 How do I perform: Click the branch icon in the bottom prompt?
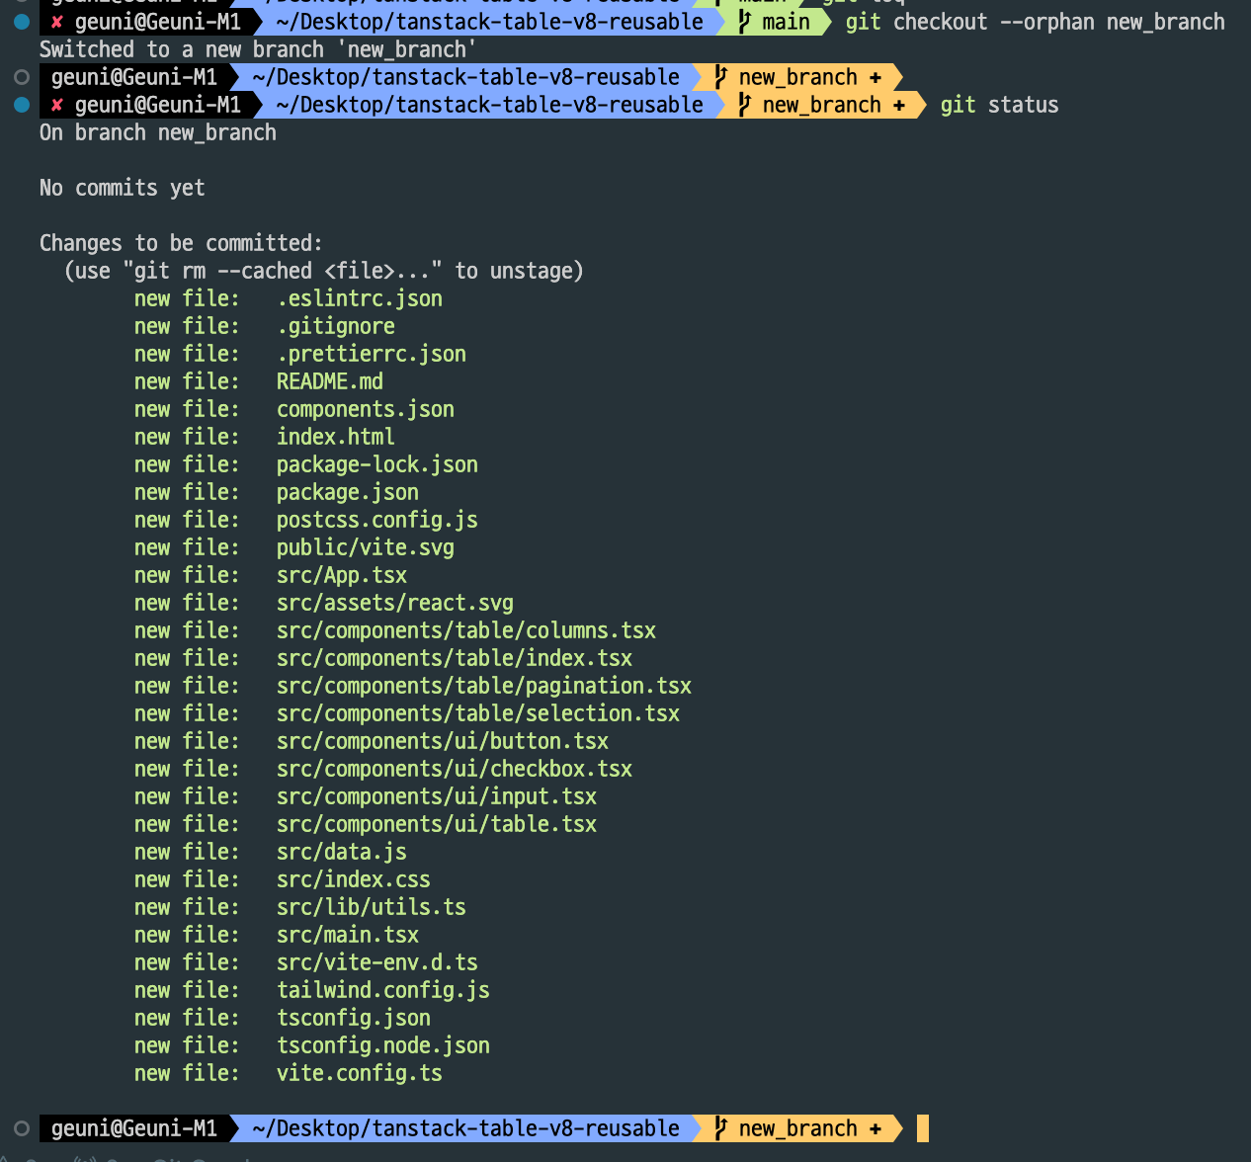721,1128
